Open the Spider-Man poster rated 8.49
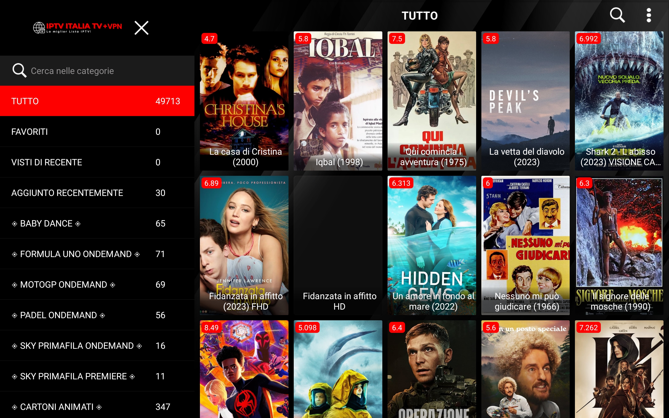 [244, 369]
